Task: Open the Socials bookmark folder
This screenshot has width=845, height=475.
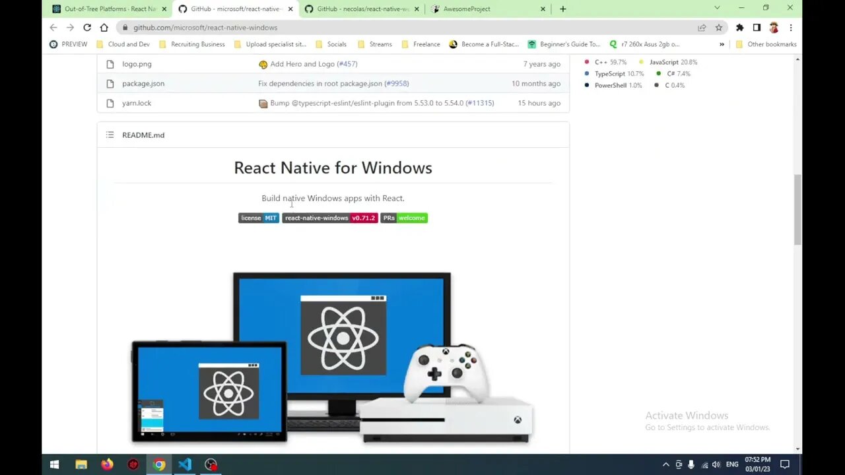Action: 331,44
